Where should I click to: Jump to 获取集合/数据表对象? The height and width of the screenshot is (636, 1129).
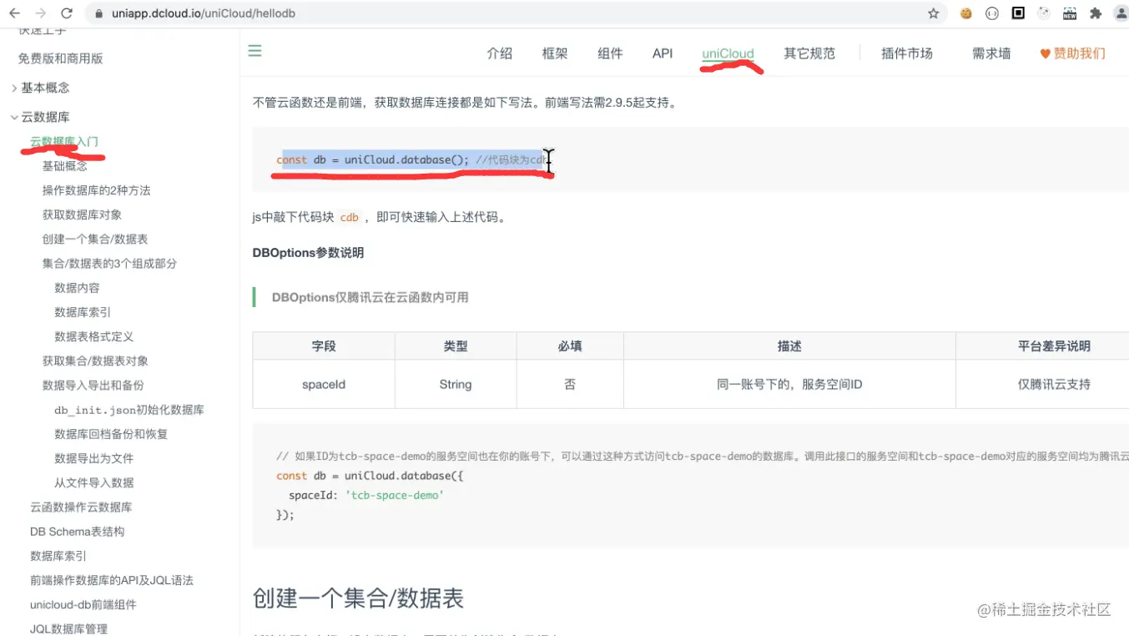pyautogui.click(x=95, y=361)
